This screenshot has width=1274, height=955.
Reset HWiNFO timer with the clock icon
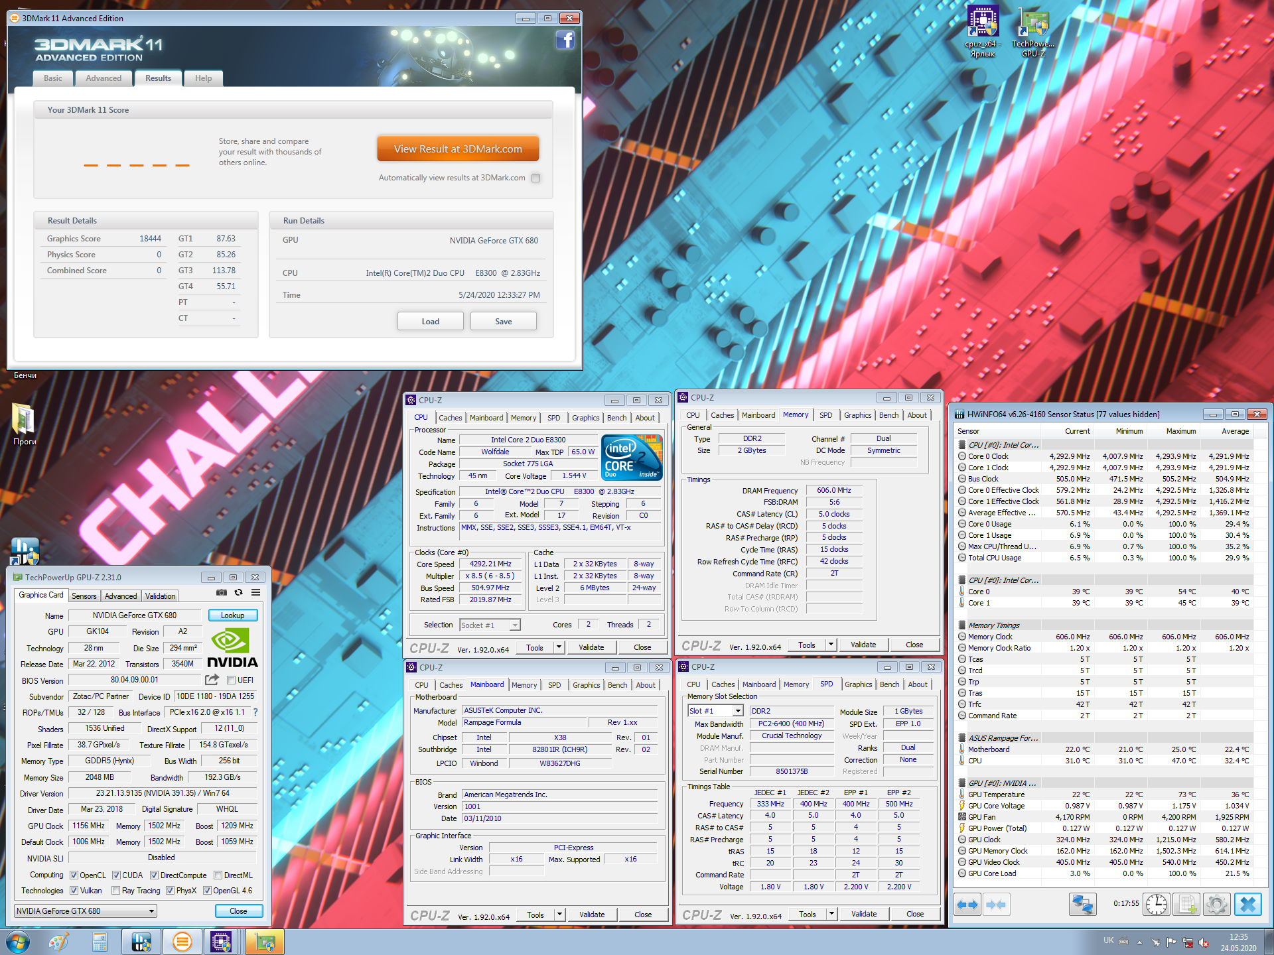coord(1157,905)
